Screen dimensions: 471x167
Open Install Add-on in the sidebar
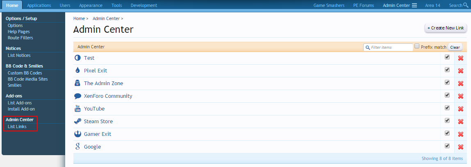[21, 109]
